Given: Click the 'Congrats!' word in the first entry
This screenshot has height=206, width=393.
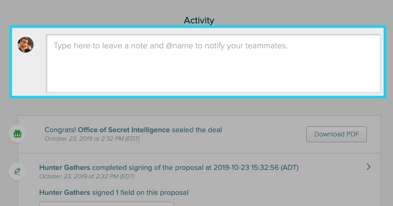Looking at the screenshot, I should coord(60,130).
